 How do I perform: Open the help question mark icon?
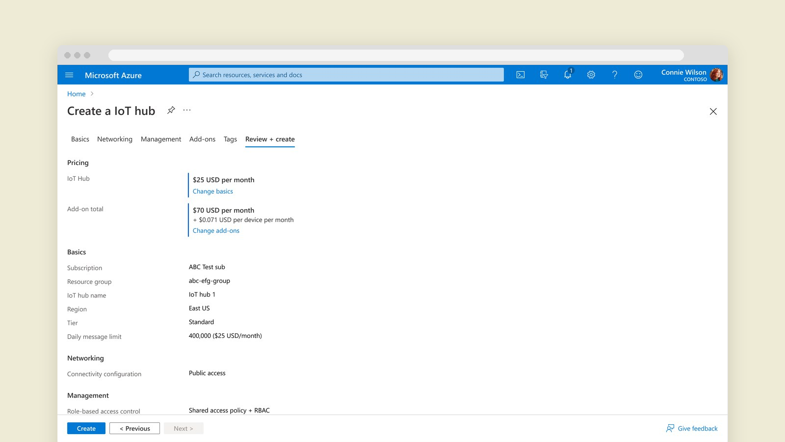pyautogui.click(x=615, y=75)
